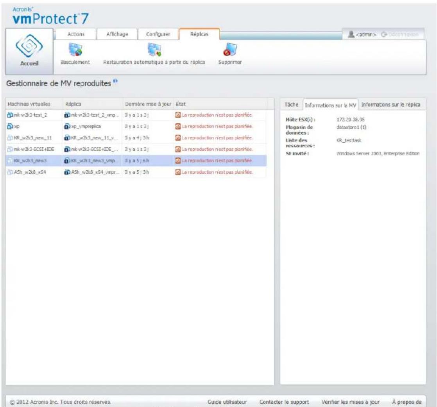The image size is (437, 407).
Task: Click the replica icon for KR_w2k3_new3_vmp
Action: [67, 161]
